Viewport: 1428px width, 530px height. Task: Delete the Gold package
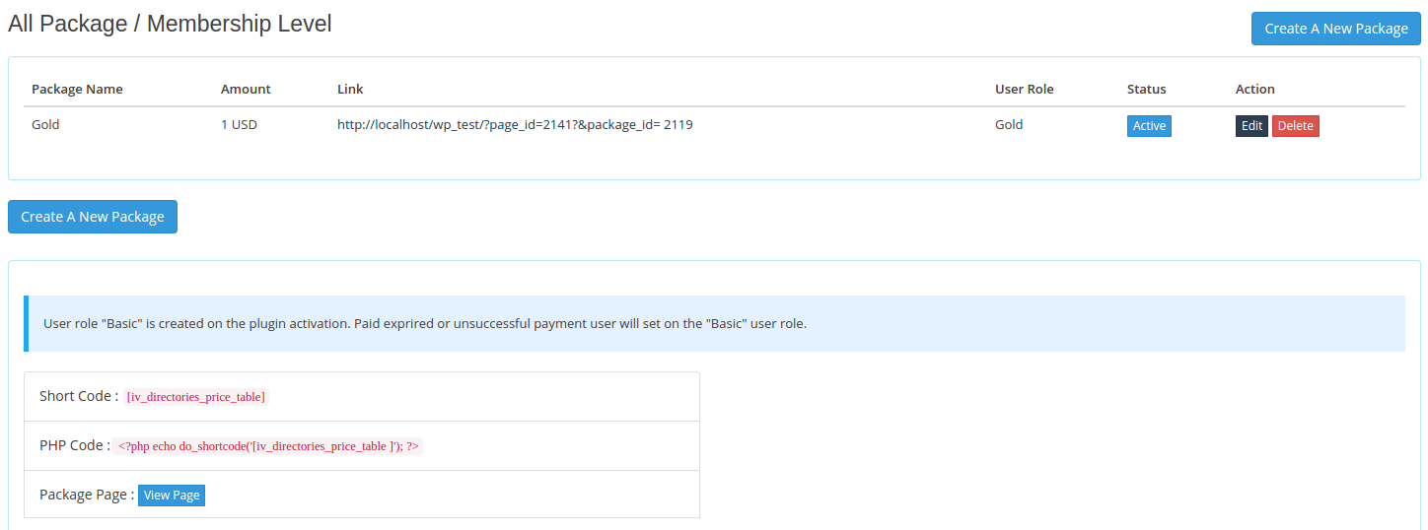[x=1295, y=126]
